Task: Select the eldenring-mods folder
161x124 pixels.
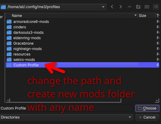Action: coord(82,38)
